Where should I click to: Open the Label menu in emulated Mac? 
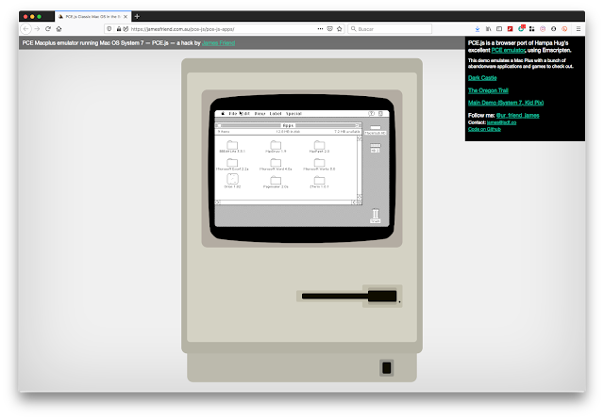276,114
